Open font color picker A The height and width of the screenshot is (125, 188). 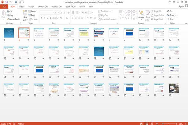67,18
